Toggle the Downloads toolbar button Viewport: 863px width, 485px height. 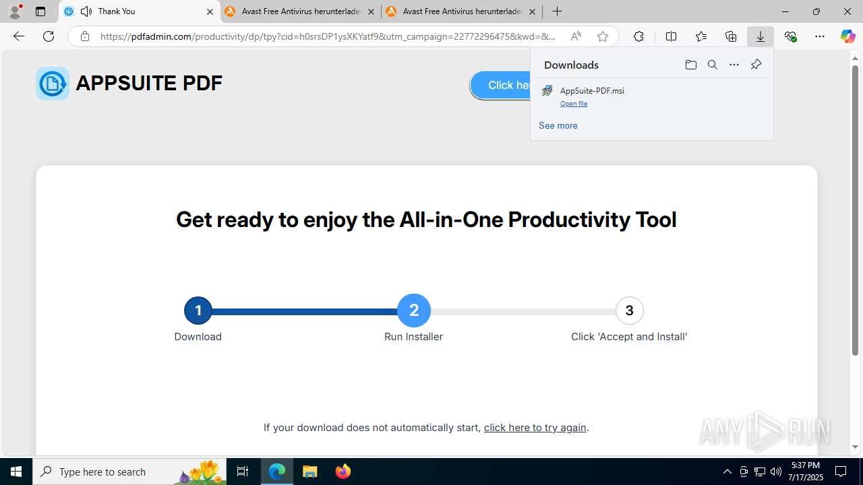[761, 36]
